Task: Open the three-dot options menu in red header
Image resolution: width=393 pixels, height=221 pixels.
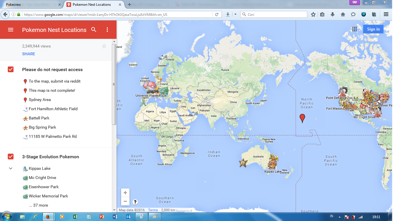Action: coord(107,30)
